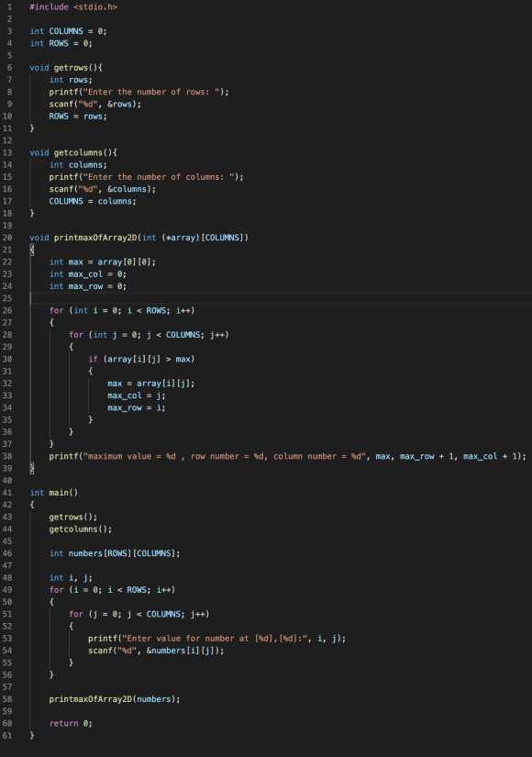Viewport: 532px width, 757px height.
Task: Click the "COLUMNS = columns;" assignment
Action: pyautogui.click(x=93, y=201)
